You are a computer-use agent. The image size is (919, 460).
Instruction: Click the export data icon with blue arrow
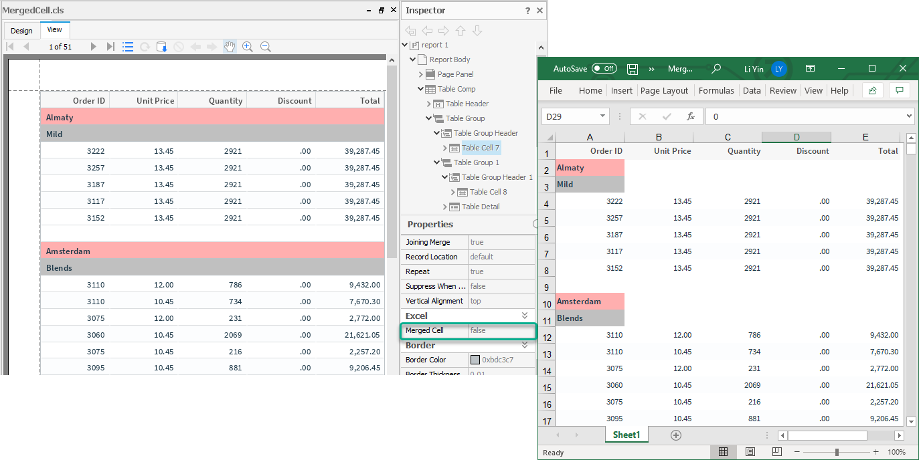[x=162, y=47]
